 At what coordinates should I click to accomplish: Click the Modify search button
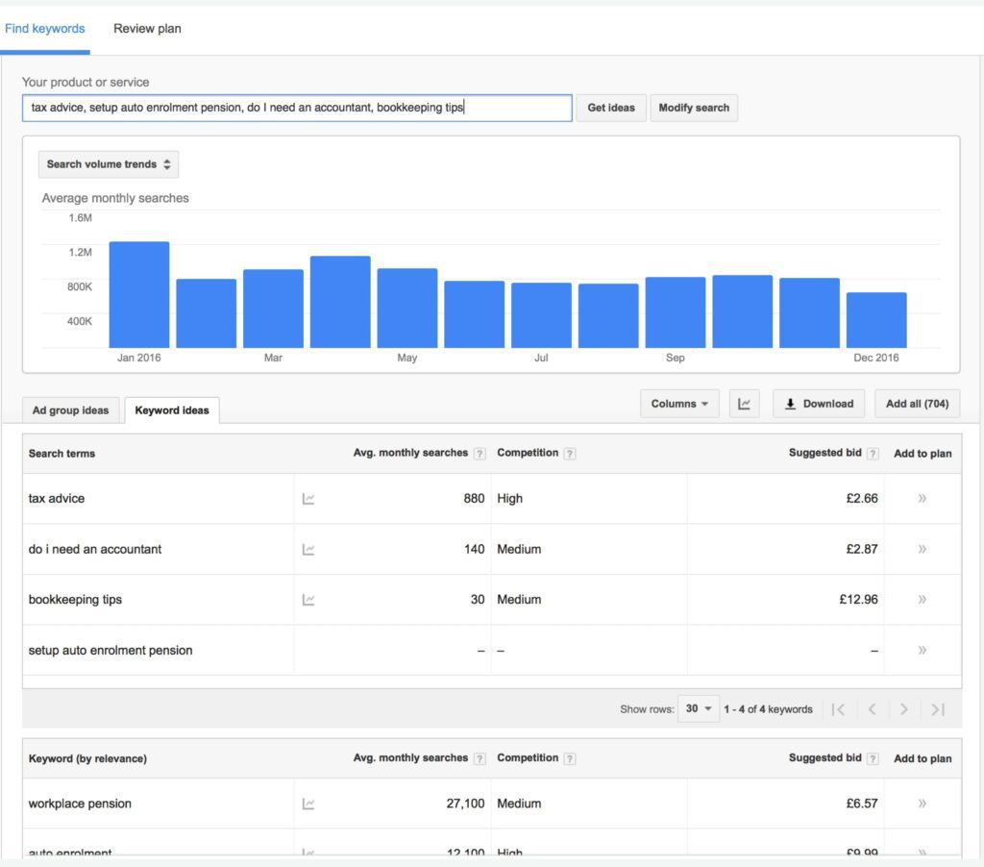(694, 108)
